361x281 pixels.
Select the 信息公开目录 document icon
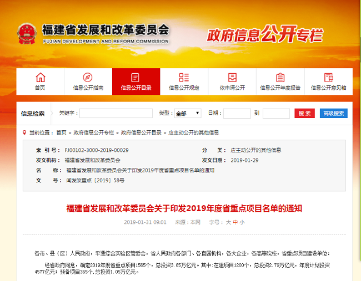pyautogui.click(x=136, y=78)
